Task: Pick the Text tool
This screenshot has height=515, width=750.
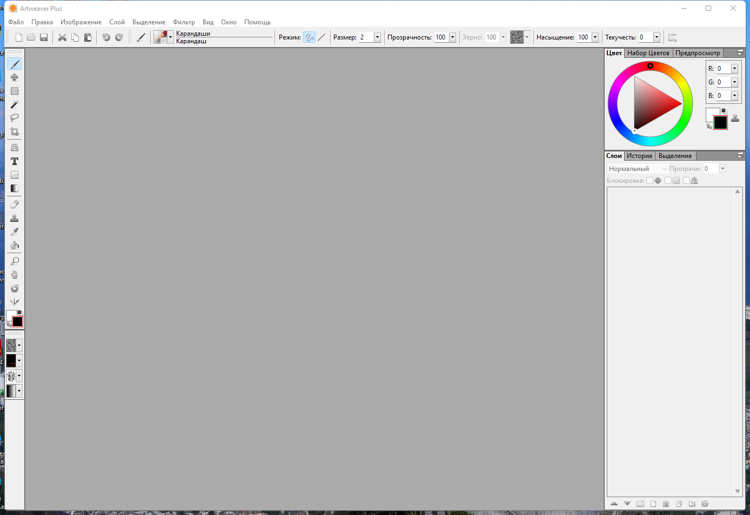Action: click(15, 161)
